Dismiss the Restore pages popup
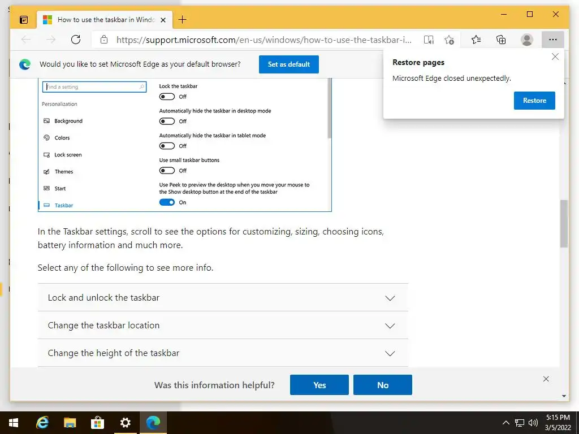Viewport: 579px width, 434px height. pyautogui.click(x=555, y=57)
